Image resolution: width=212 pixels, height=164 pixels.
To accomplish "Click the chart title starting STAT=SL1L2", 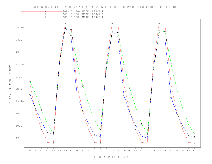I will pyautogui.click(x=105, y=7).
